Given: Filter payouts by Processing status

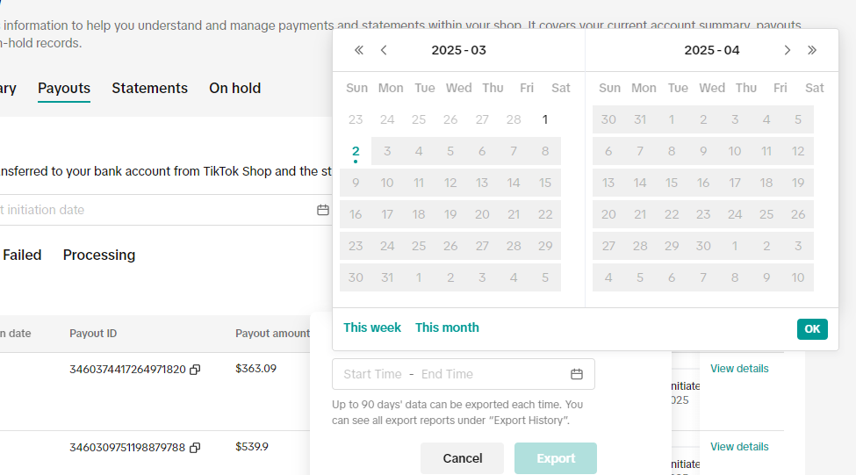Looking at the screenshot, I should (x=99, y=255).
